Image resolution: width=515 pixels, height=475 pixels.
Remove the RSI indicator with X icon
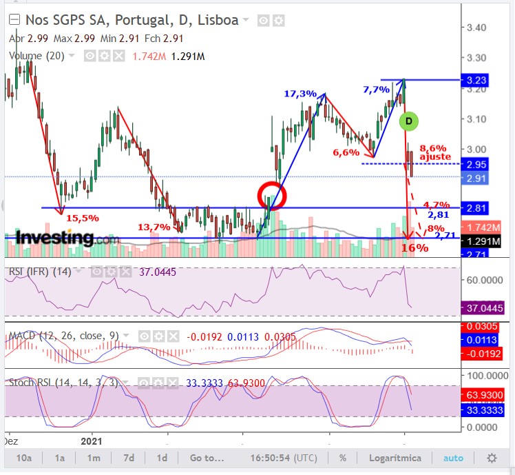click(x=126, y=272)
